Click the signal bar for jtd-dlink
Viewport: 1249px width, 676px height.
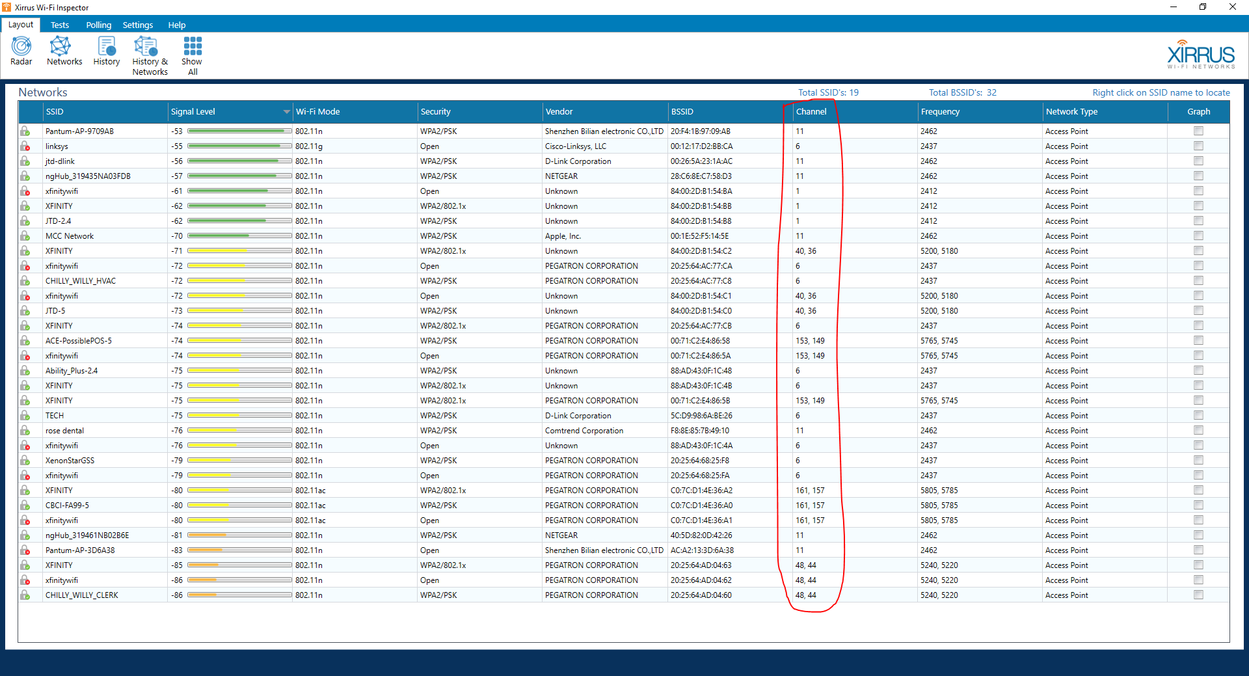239,161
